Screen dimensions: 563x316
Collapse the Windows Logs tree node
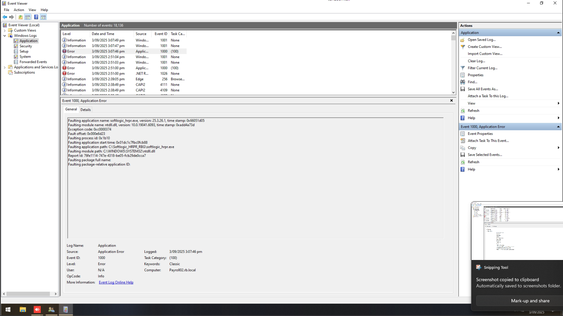click(x=5, y=36)
